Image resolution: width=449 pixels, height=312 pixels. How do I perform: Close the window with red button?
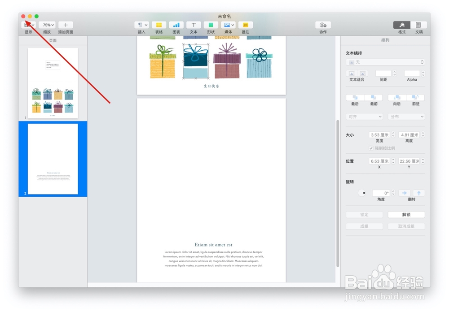23,16
